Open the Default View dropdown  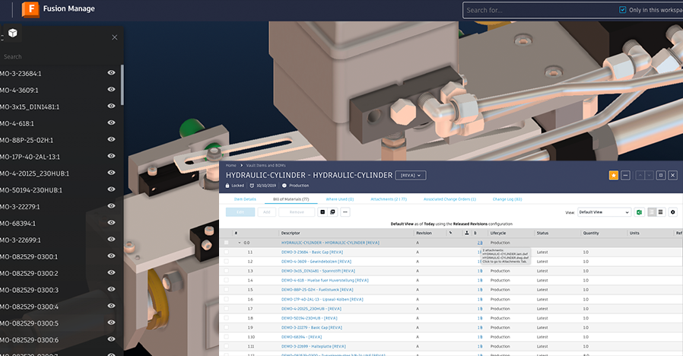coord(604,212)
